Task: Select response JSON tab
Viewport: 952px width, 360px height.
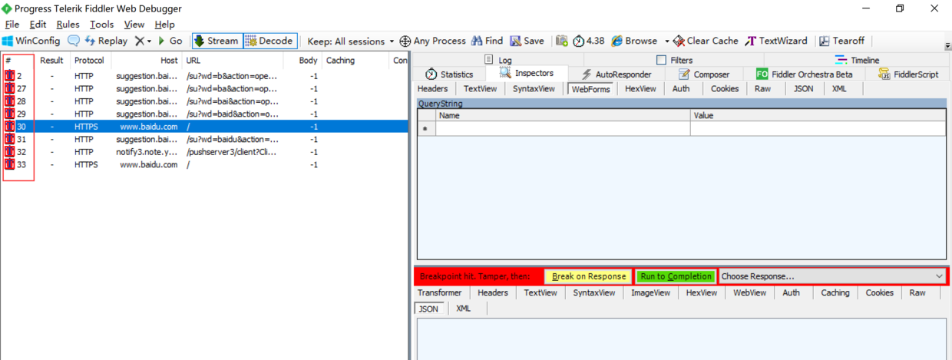Action: [x=428, y=309]
